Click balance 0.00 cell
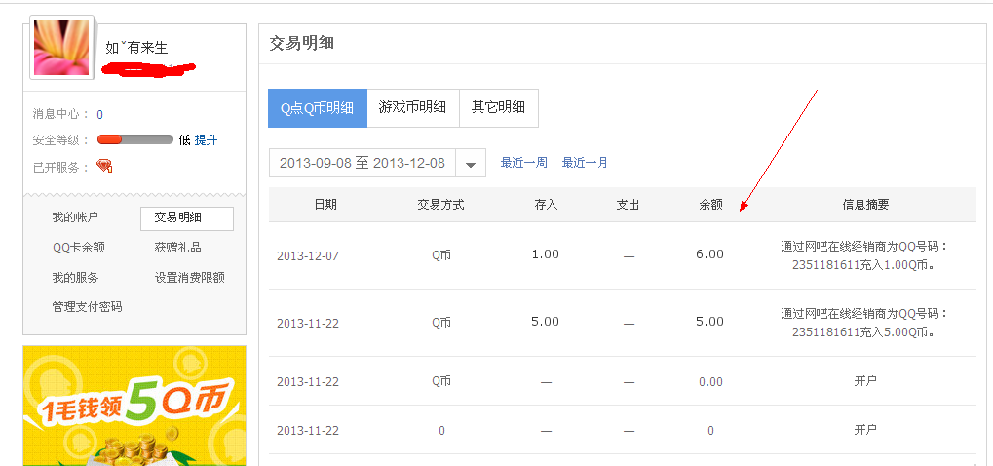Screen dimensions: 993x466 pos(710,382)
